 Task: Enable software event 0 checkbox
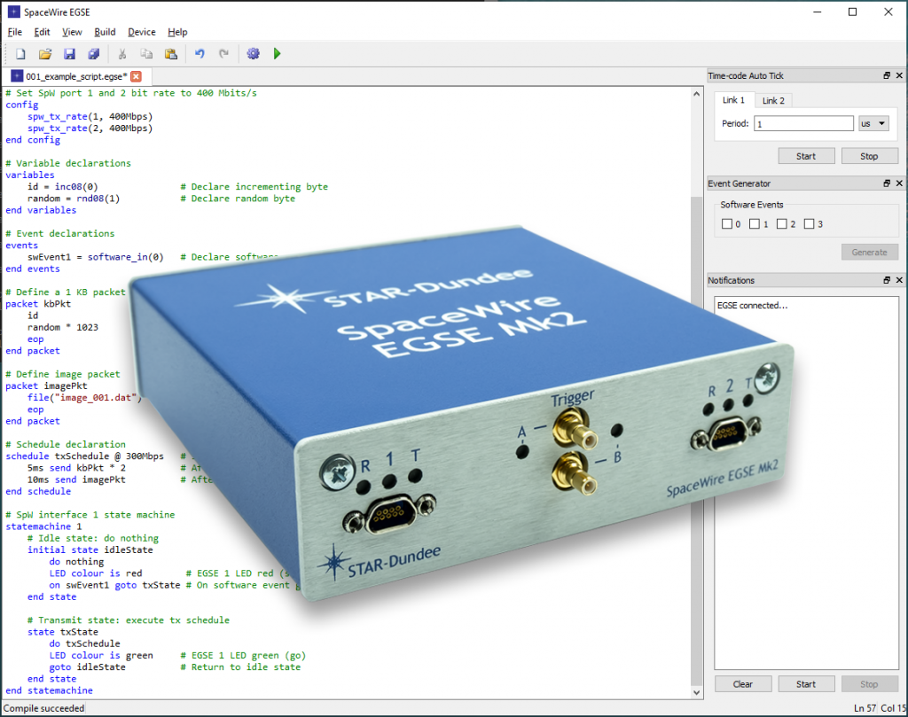[x=727, y=224]
